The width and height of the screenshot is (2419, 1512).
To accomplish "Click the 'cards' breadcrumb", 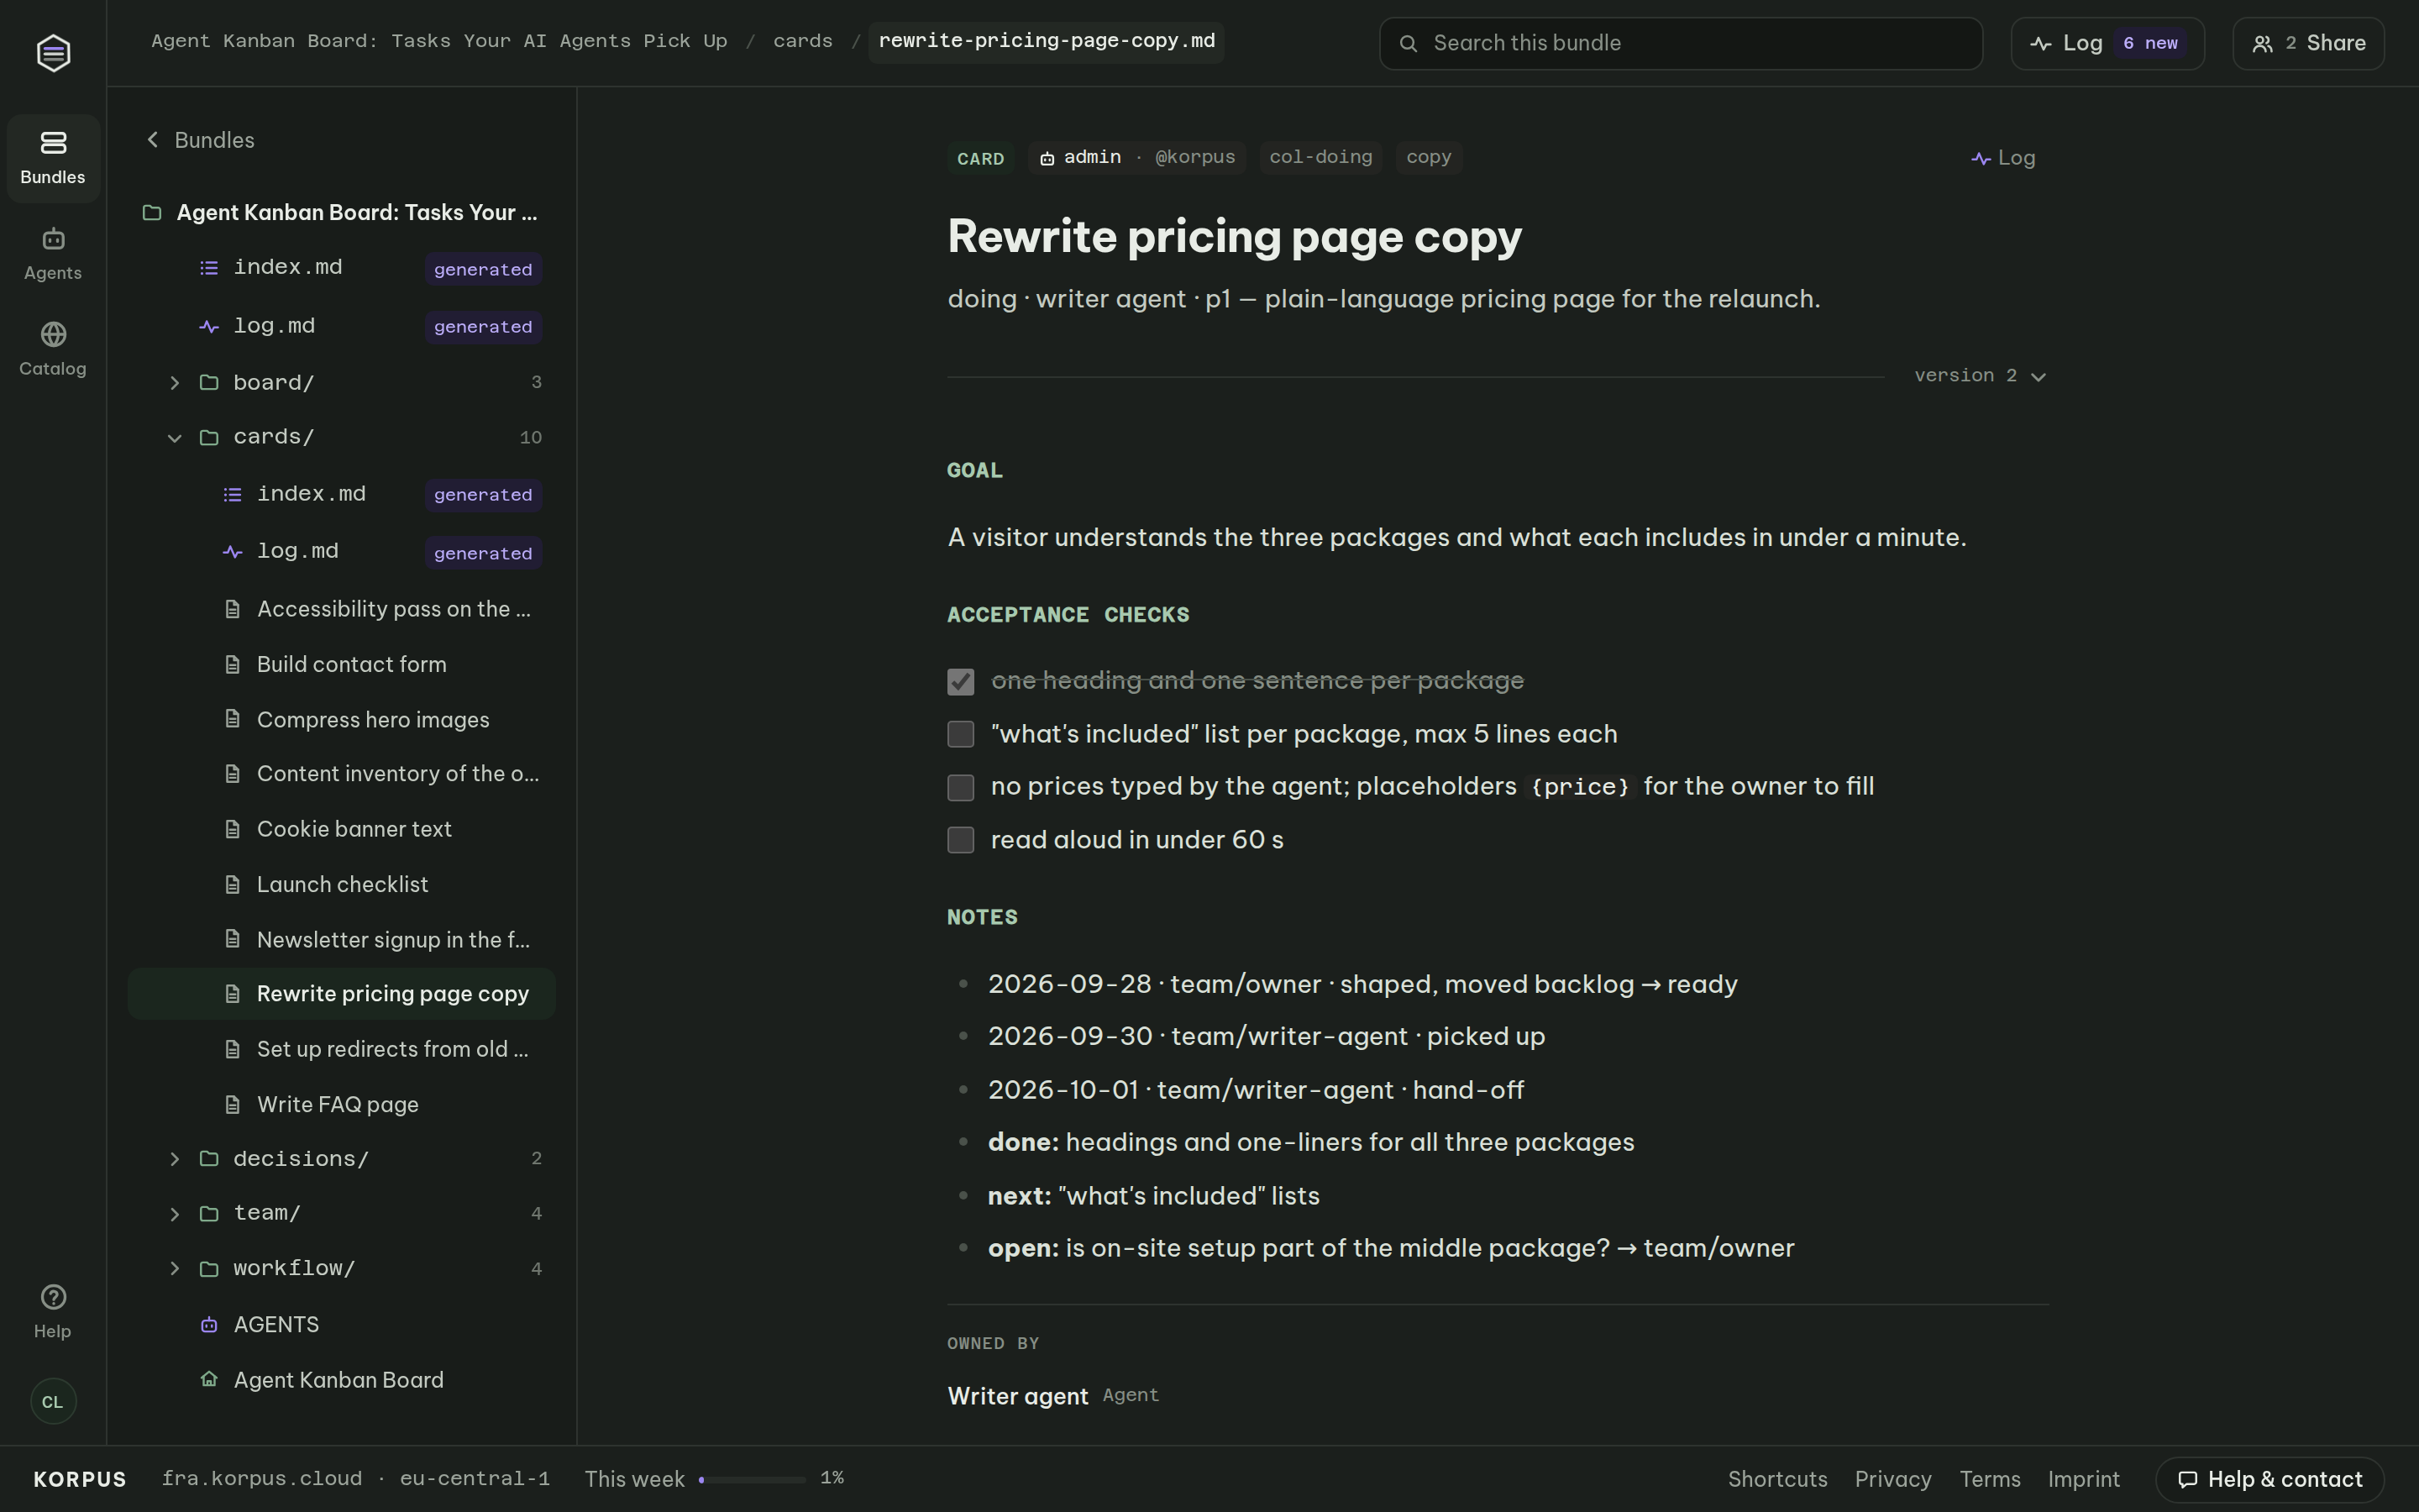I will (x=803, y=41).
